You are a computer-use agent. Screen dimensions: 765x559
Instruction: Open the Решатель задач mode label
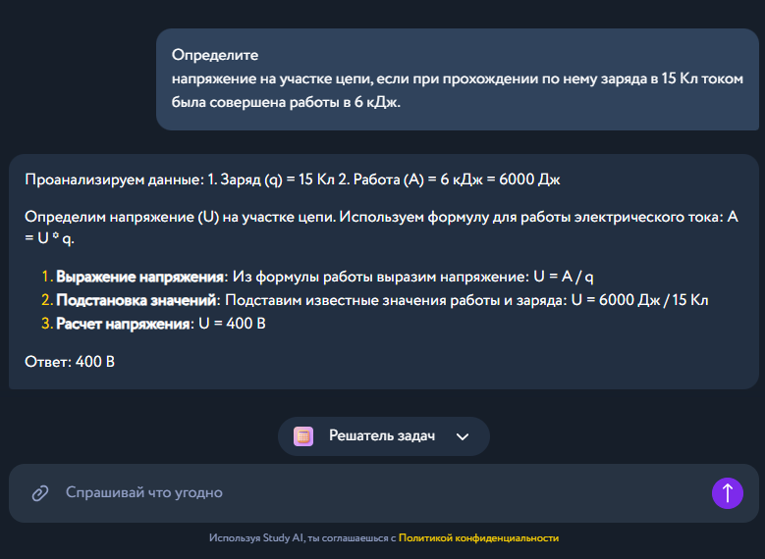(x=381, y=436)
